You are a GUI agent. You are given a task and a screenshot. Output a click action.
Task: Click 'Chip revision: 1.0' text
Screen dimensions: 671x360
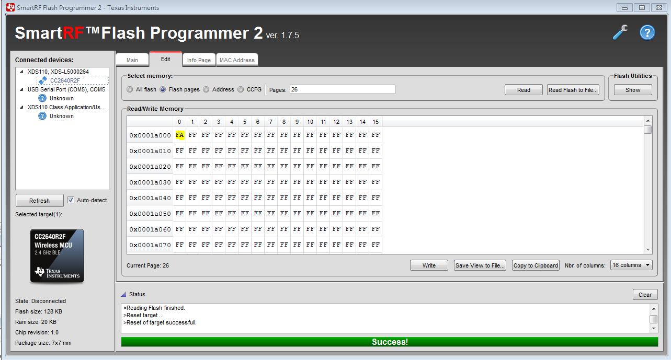(37, 332)
